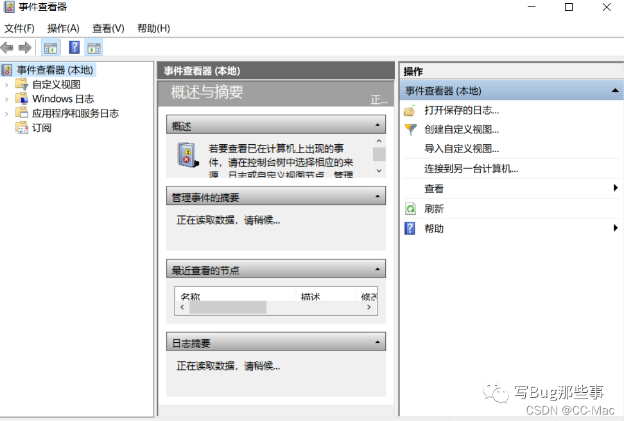The width and height of the screenshot is (624, 421).
Task: Click the 应用程序和服务日志 folder icon
Action: coord(22,113)
